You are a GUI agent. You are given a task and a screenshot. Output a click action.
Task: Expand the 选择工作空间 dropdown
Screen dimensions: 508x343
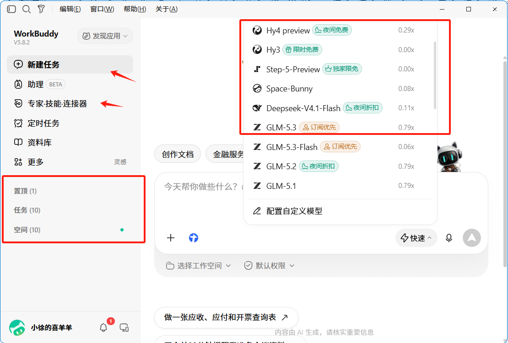[x=198, y=266]
